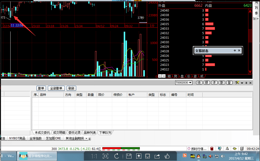260x161 pixels.
Task: Toggle the pin on the trade panel
Action: point(246,83)
